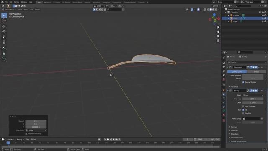Open the Physics properties tab icon

tap(224, 103)
